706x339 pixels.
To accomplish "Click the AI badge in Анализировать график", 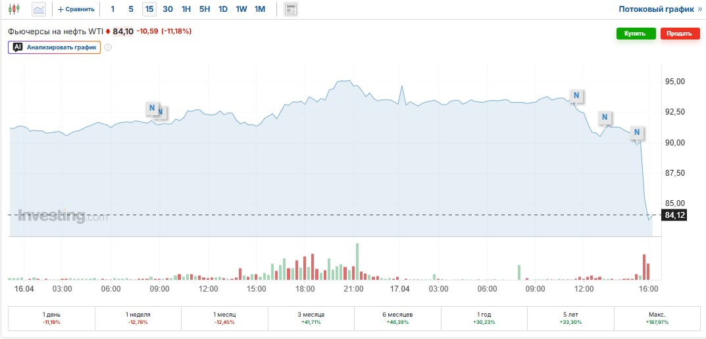I will tap(18, 47).
